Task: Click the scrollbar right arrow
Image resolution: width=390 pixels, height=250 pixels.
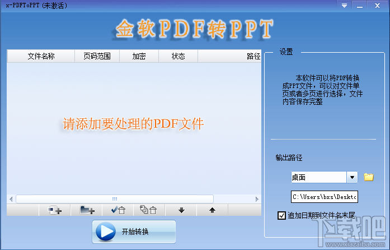Action: tap(257, 199)
